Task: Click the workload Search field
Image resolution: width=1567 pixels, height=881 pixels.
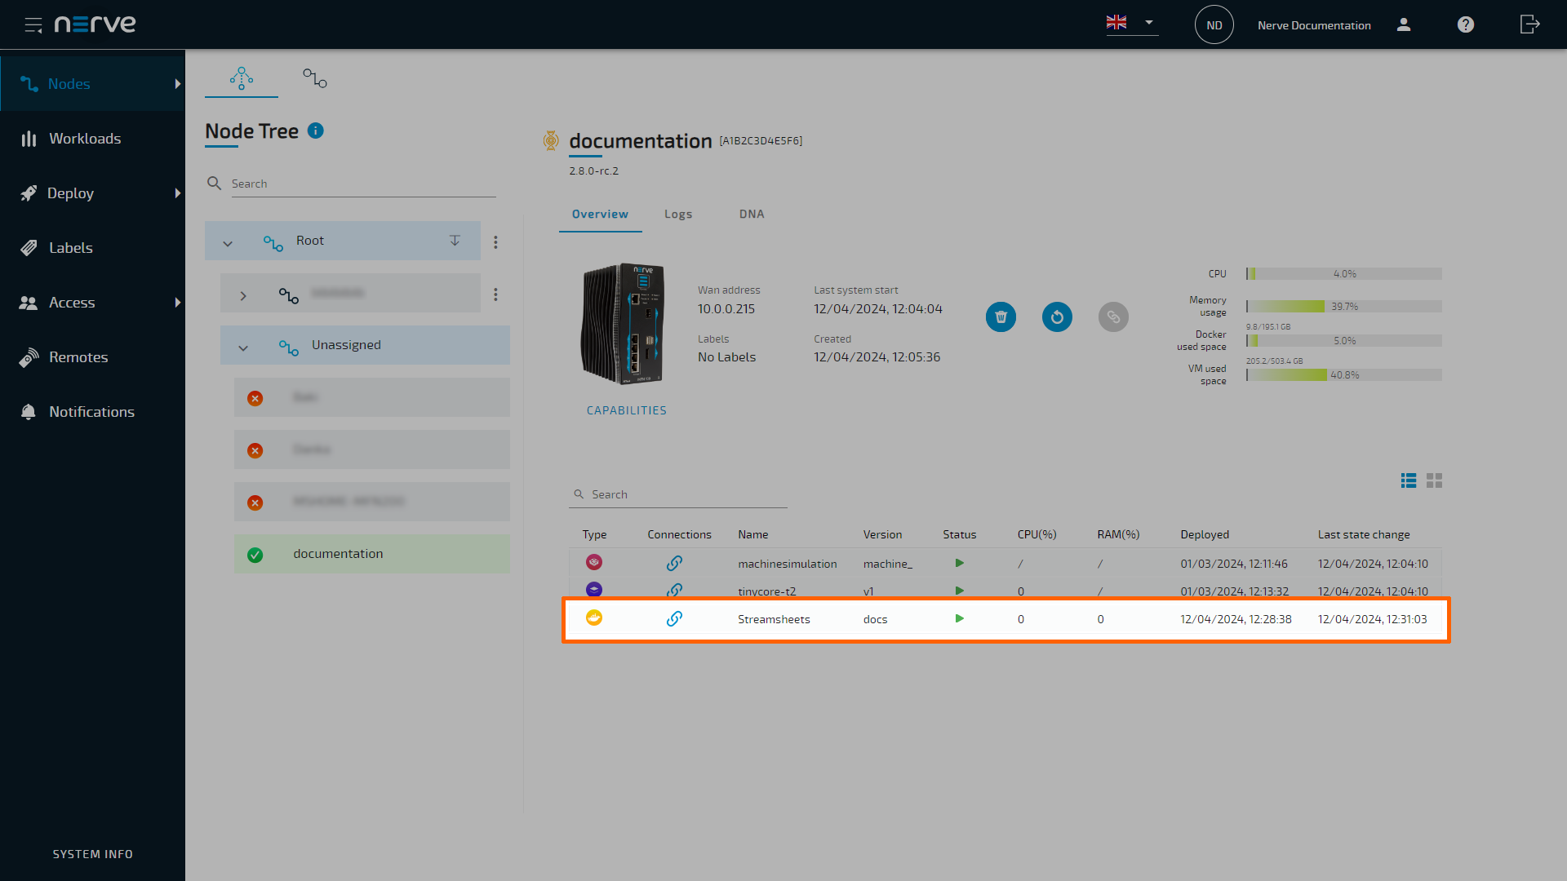Action: pyautogui.click(x=686, y=494)
